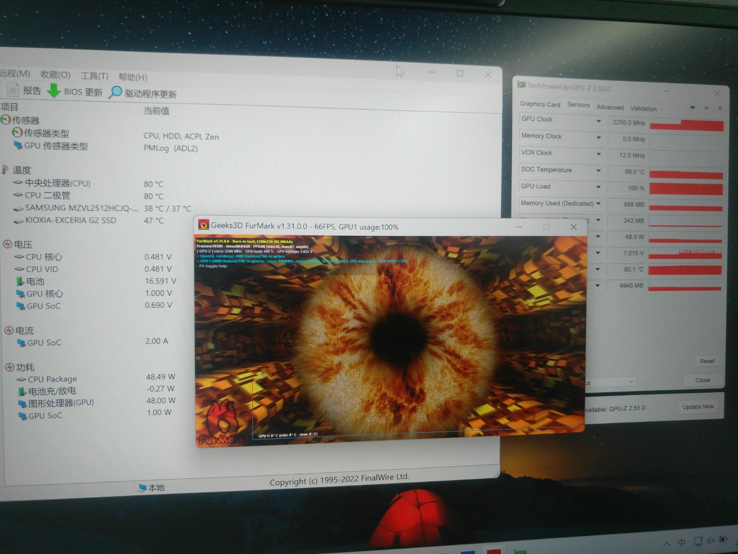Click the 电池 battery icon in the voltage list
Image resolution: width=738 pixels, height=554 pixels.
pos(20,281)
